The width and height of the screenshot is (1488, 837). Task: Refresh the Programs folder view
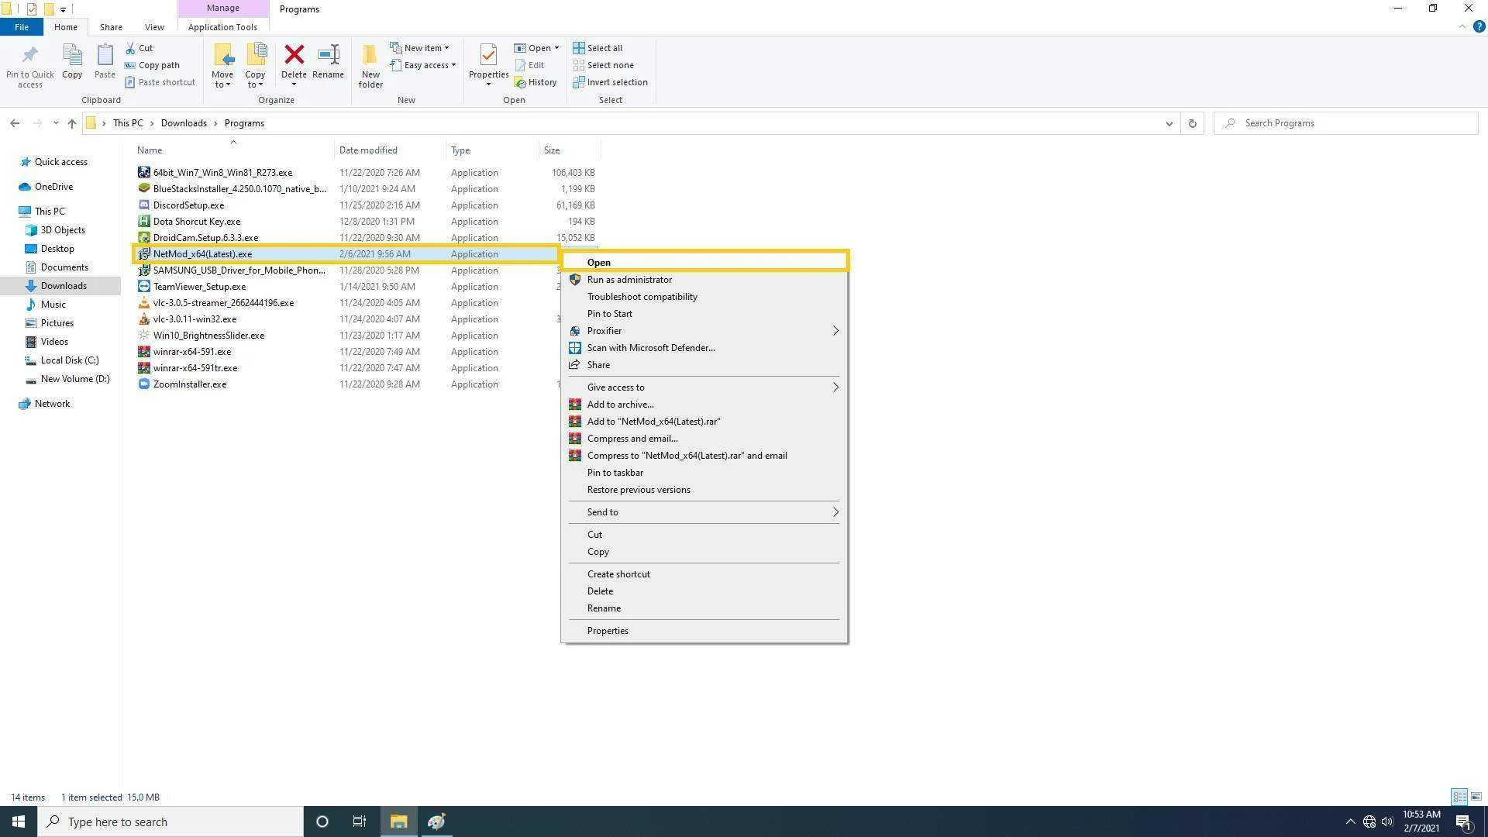(x=1192, y=123)
